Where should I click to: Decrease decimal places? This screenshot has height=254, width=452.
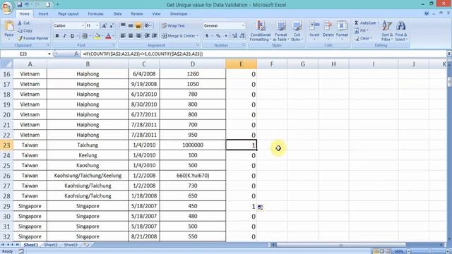242,36
